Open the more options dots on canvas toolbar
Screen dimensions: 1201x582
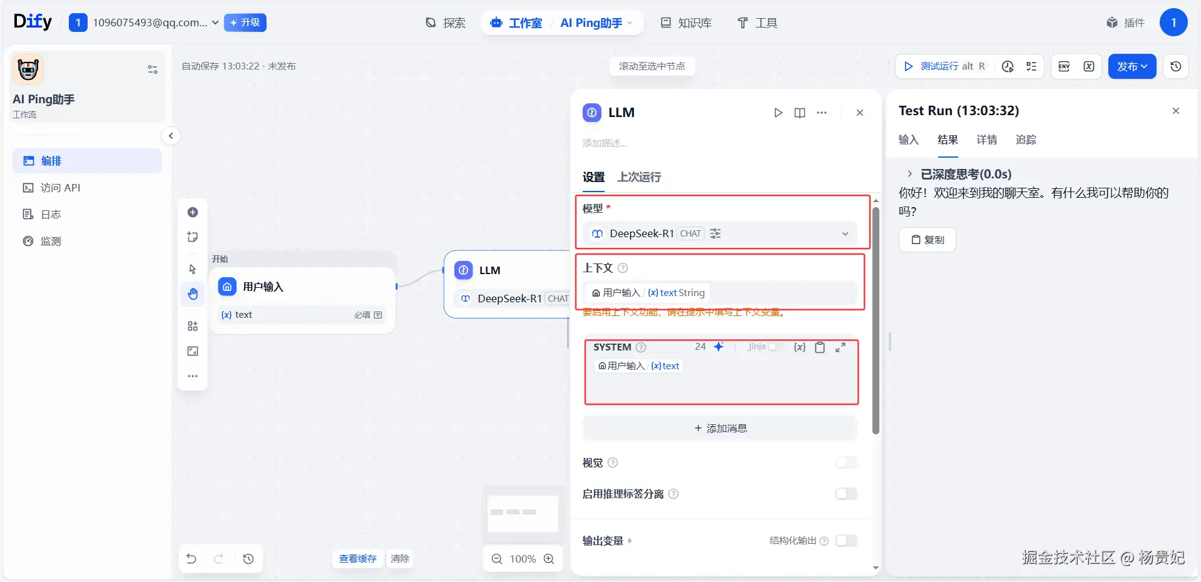[193, 376]
